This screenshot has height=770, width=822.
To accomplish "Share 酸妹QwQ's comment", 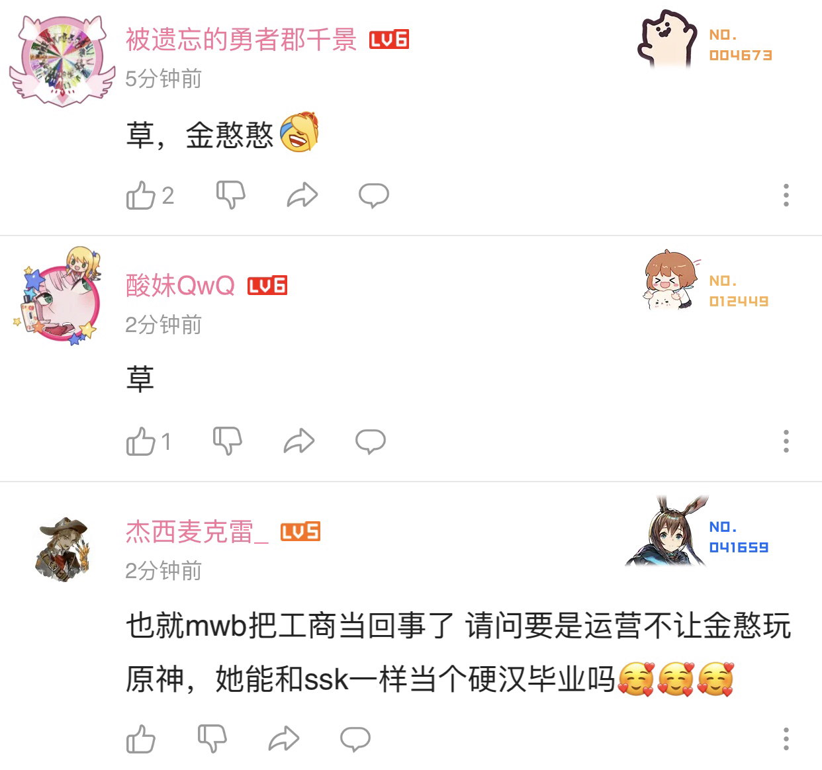I will point(299,441).
